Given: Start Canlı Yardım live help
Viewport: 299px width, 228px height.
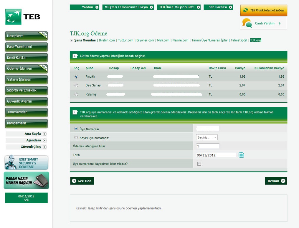Looking at the screenshot, I should 264,23.
